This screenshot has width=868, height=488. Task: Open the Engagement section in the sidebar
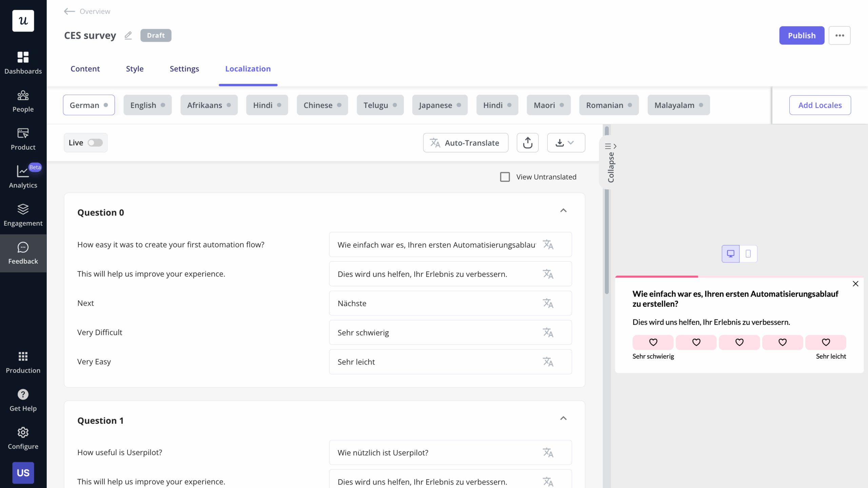click(23, 215)
